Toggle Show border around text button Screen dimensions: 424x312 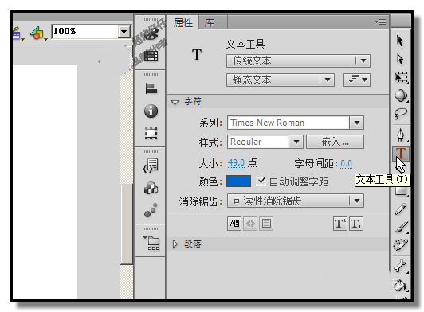tap(266, 224)
